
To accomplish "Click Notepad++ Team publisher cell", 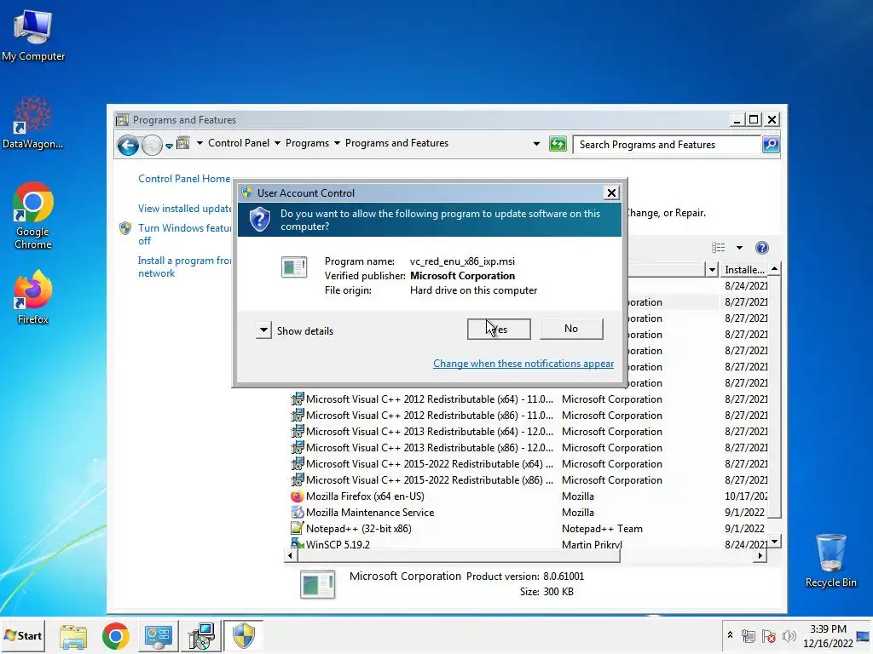I will [x=602, y=528].
